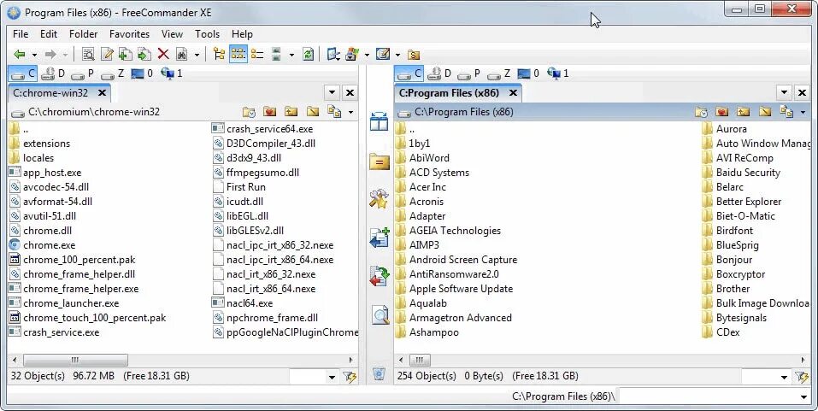The width and height of the screenshot is (818, 411).
Task: Toggle the folder tree view icon
Action: coord(219,54)
